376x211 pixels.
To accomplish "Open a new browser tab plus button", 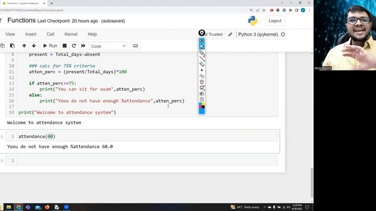I will click(52, 4).
